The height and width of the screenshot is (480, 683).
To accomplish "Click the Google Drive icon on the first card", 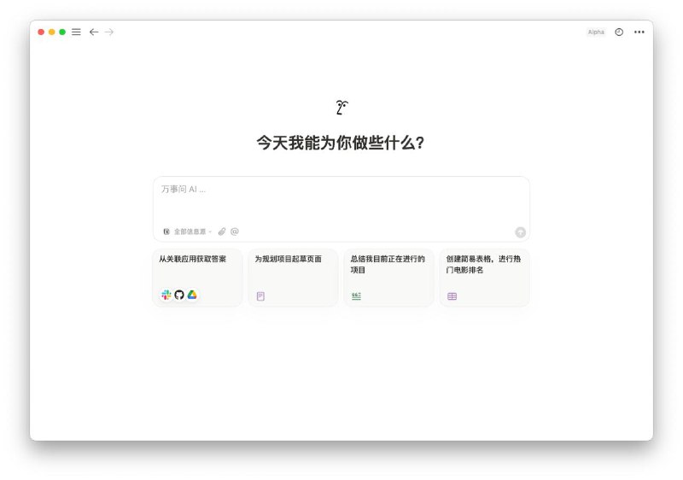I will pos(192,295).
